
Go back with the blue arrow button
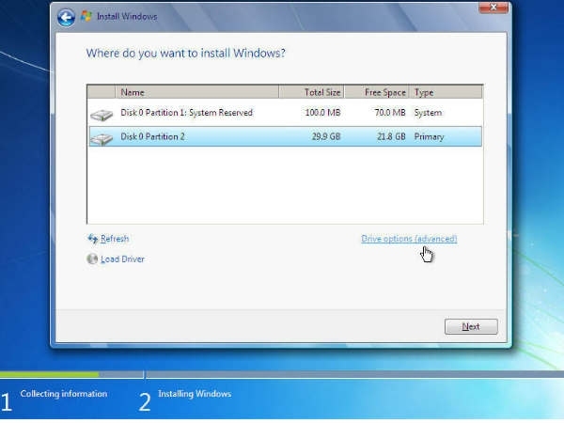(x=66, y=17)
